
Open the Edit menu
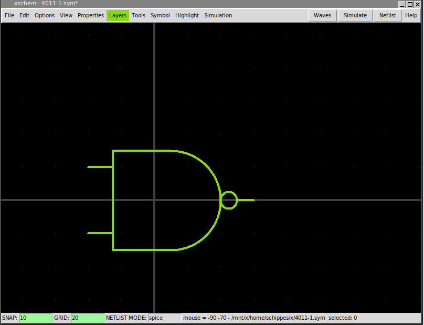(24, 15)
